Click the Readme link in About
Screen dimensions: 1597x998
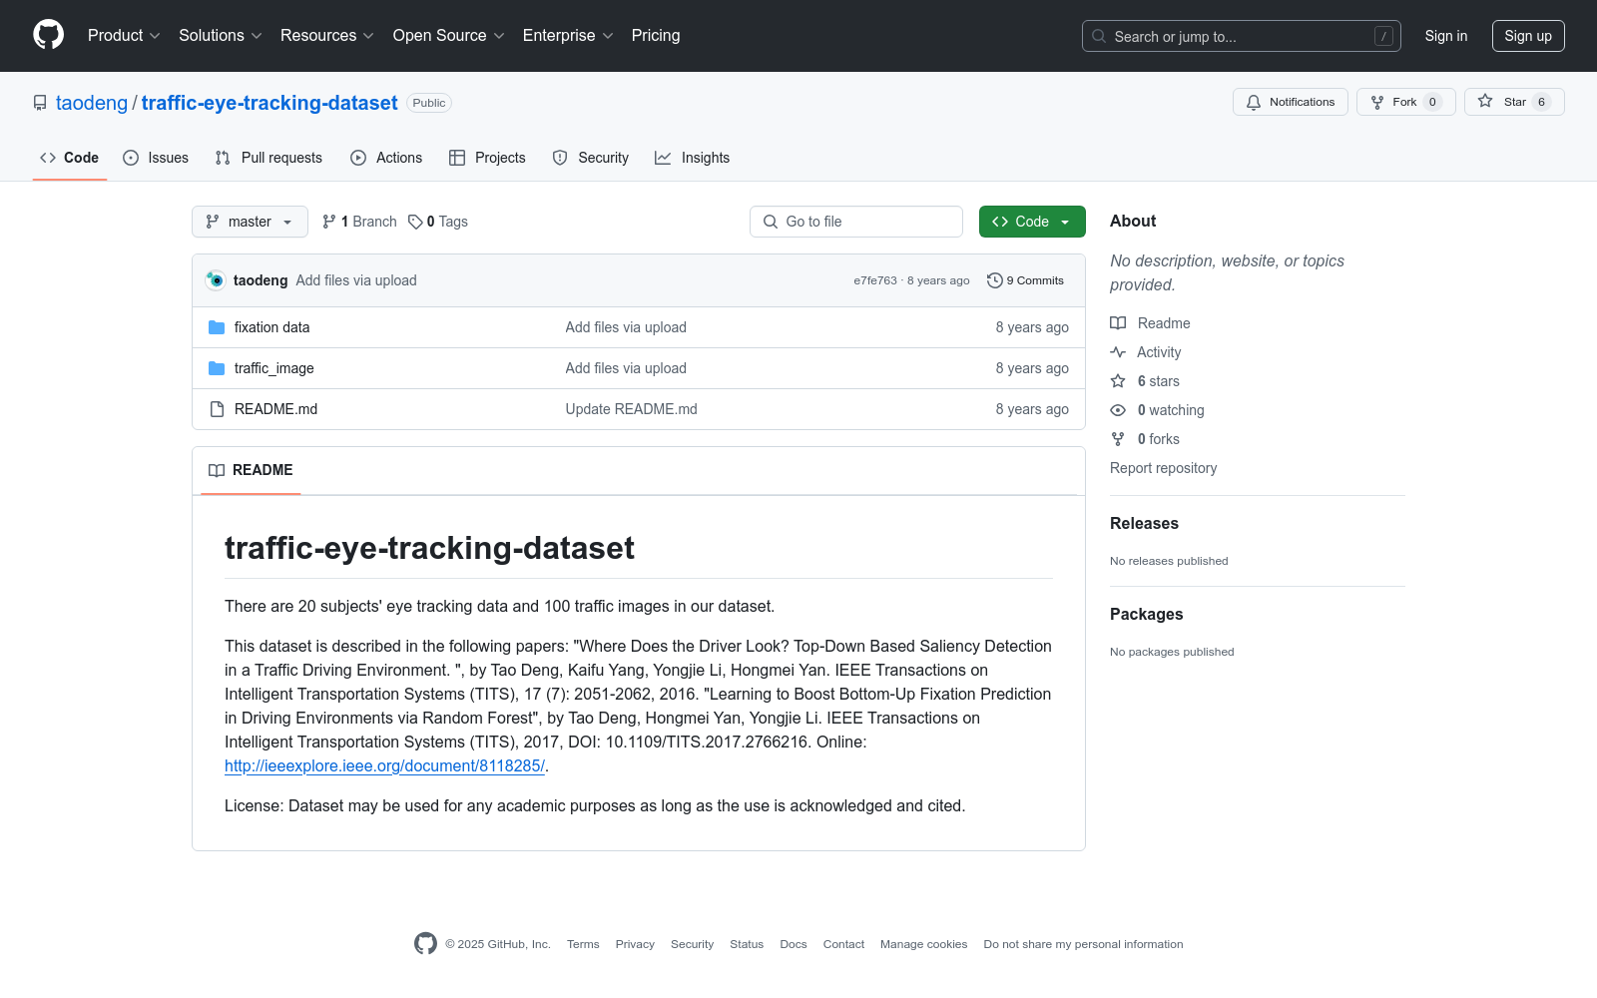(x=1150, y=323)
